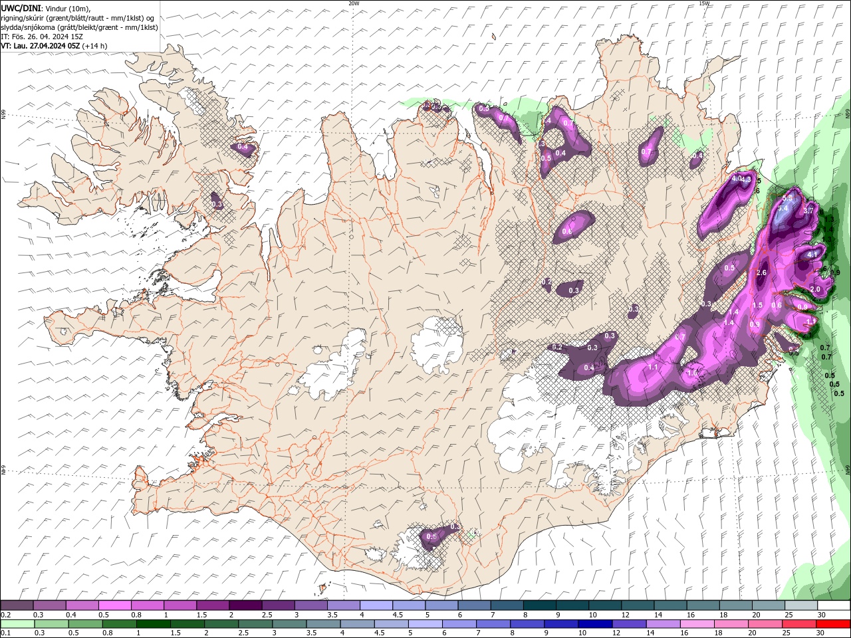
Task: Click the '2.0' precipitation value on the map
Action: click(x=815, y=290)
